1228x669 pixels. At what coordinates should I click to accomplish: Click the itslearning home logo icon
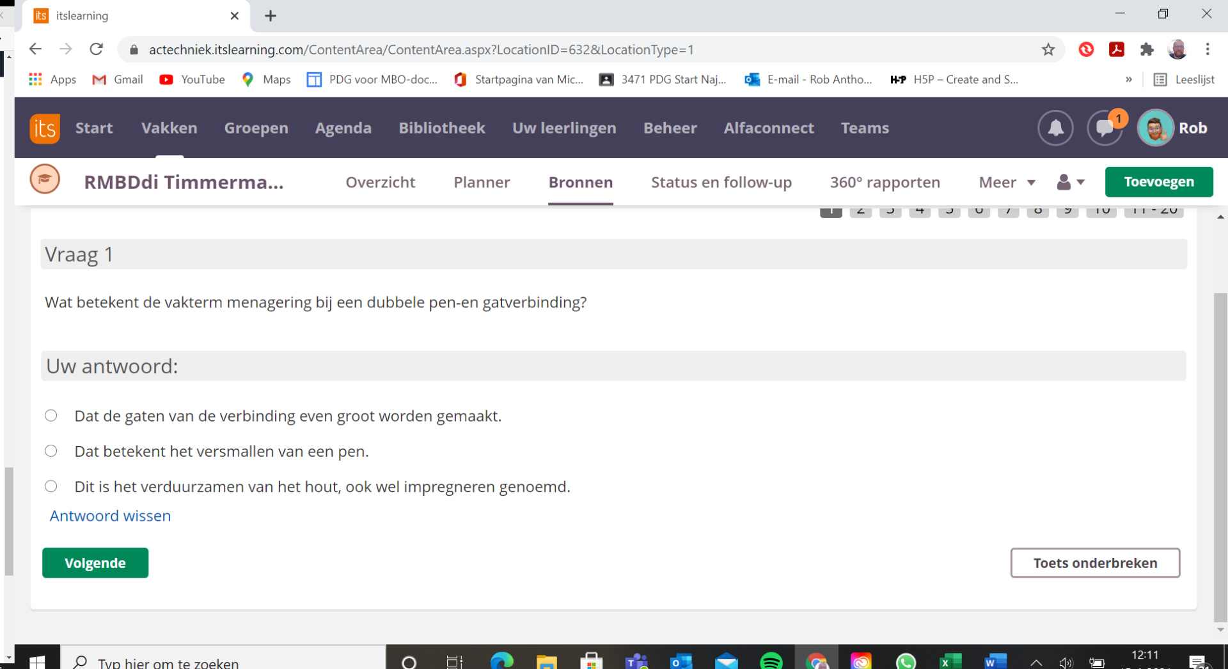coord(44,128)
